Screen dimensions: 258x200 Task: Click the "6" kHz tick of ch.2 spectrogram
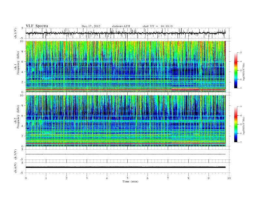coord(23,116)
